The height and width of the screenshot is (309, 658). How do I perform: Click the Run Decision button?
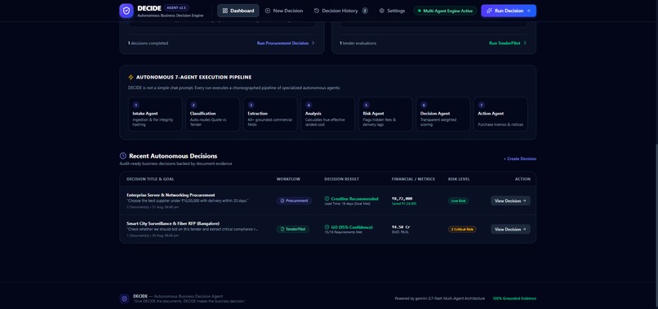[509, 11]
